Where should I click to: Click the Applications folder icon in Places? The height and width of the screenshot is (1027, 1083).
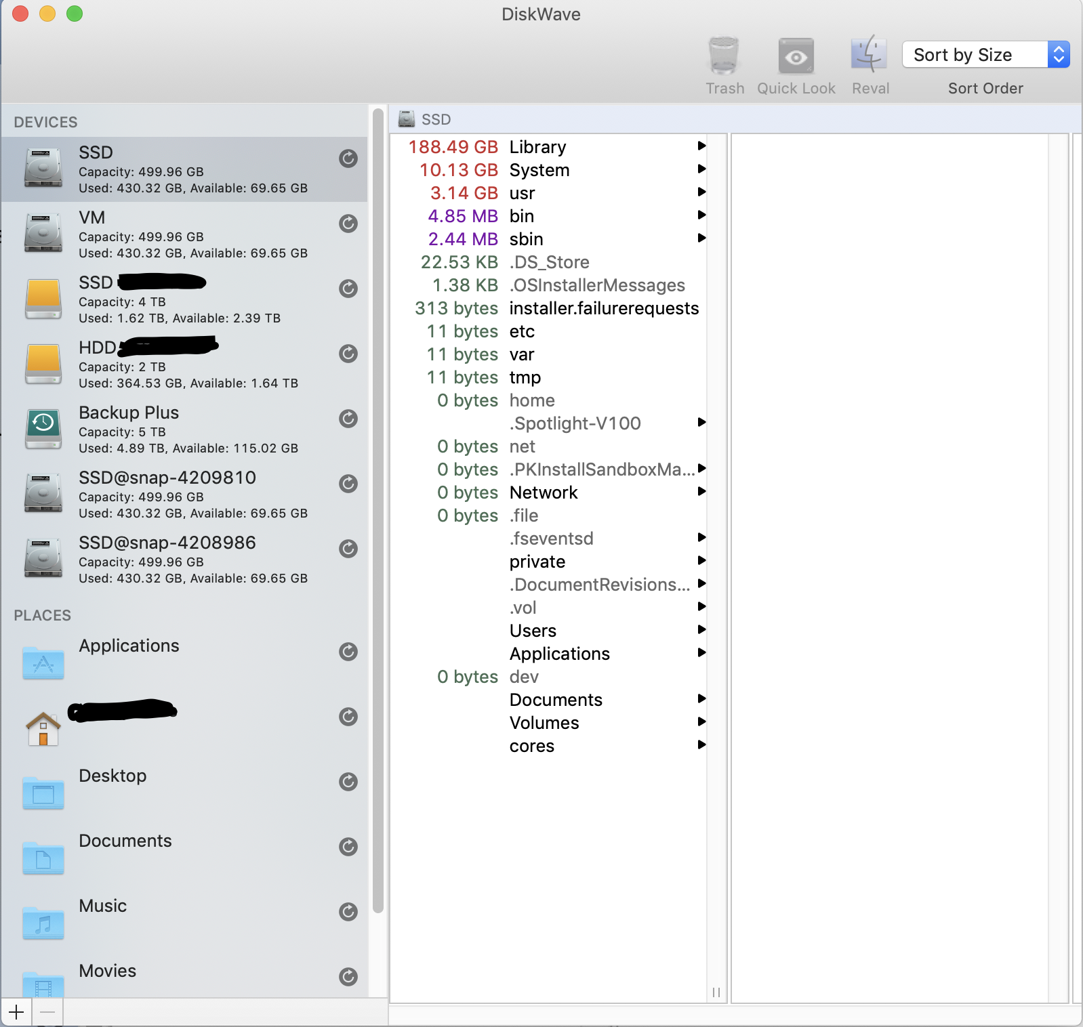43,663
